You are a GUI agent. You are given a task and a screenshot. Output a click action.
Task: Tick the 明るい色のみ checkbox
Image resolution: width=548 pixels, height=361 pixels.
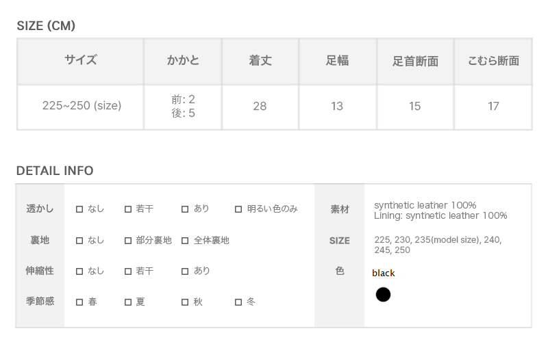pyautogui.click(x=238, y=209)
